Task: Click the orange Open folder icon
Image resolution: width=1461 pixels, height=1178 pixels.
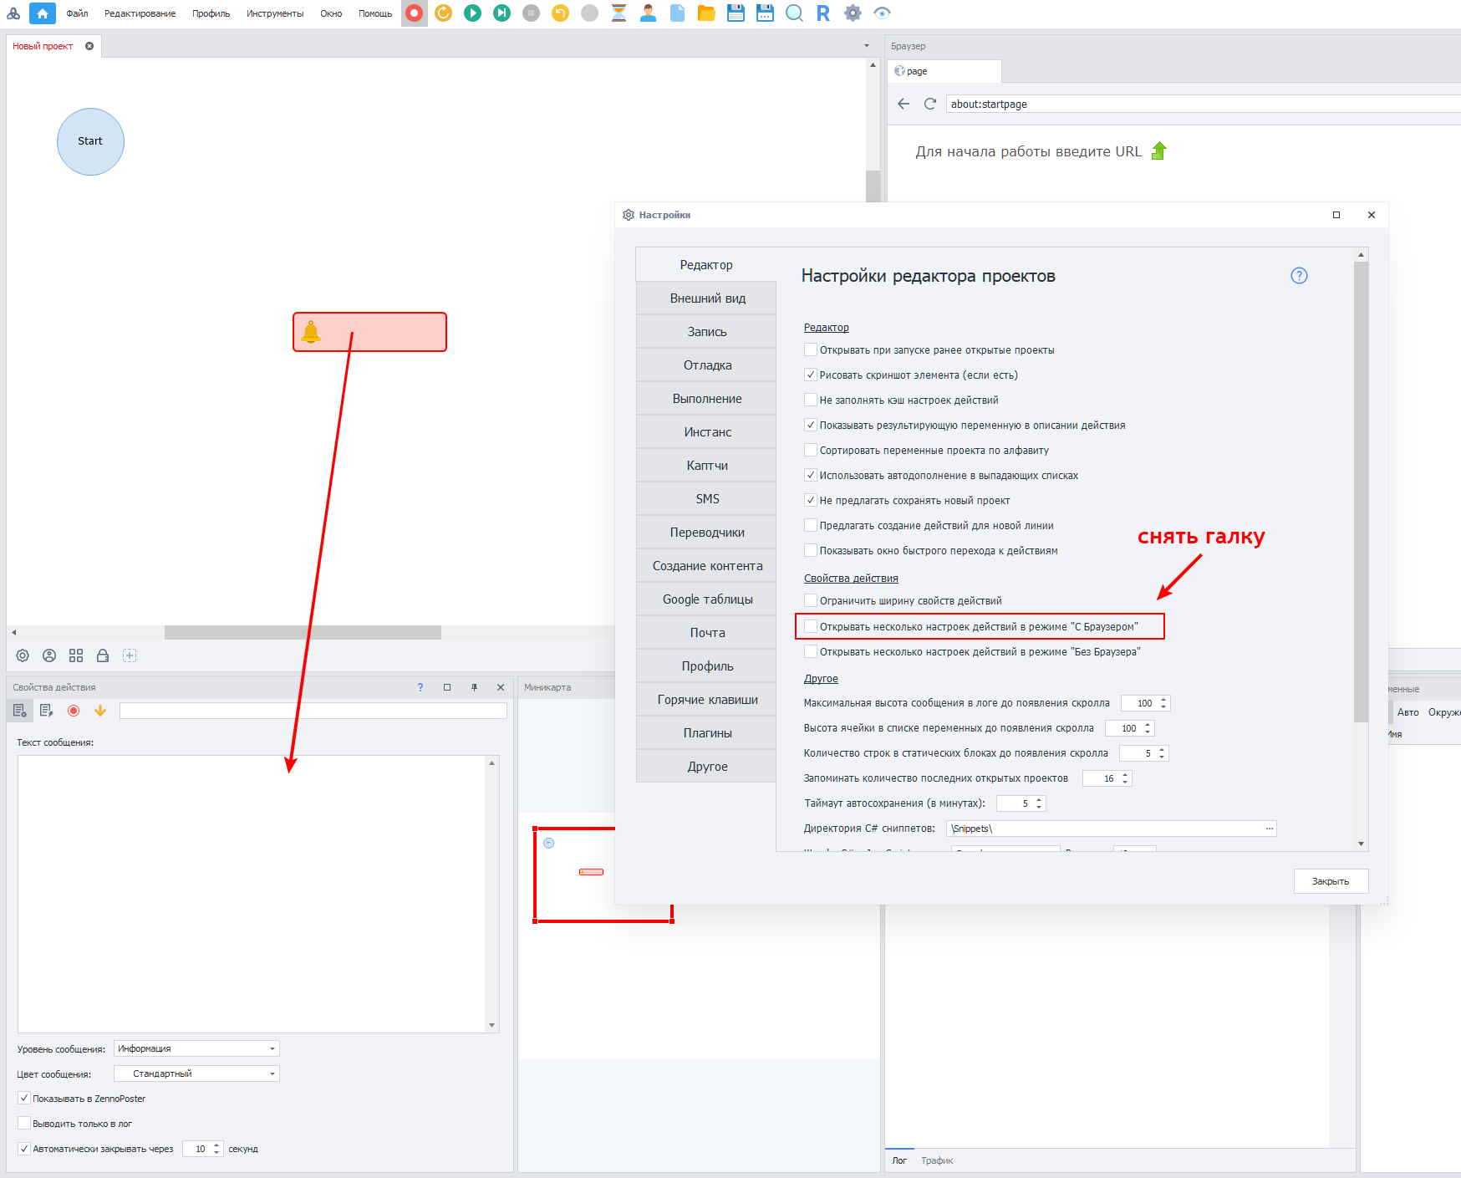Action: pos(706,13)
